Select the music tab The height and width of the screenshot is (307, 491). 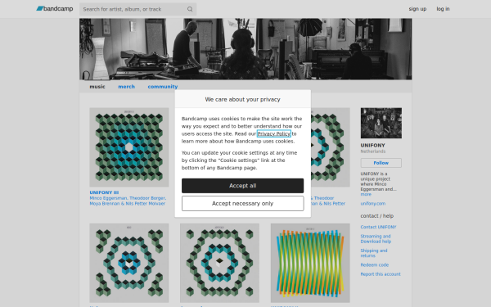[x=97, y=87]
